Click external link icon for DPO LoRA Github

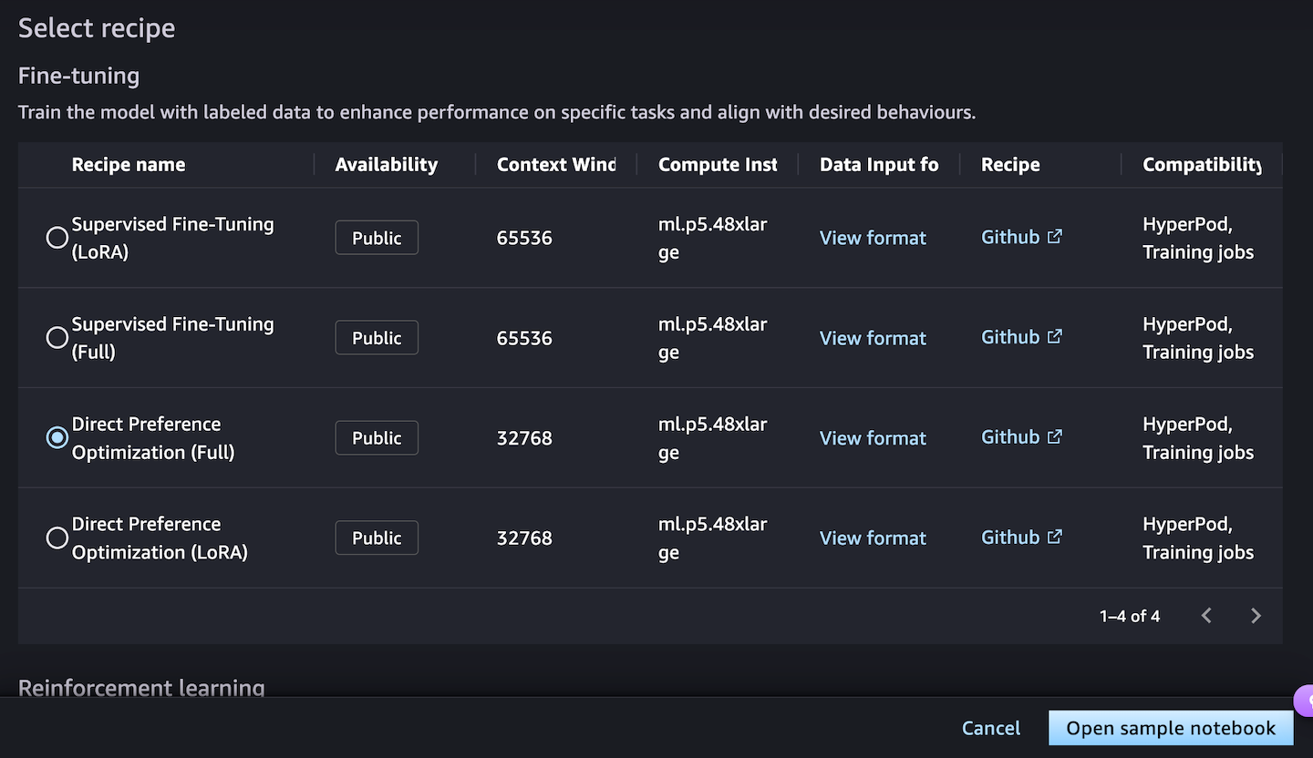pos(1055,538)
